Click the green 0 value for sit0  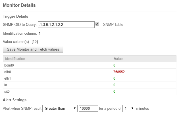pyautogui.click(x=114, y=91)
